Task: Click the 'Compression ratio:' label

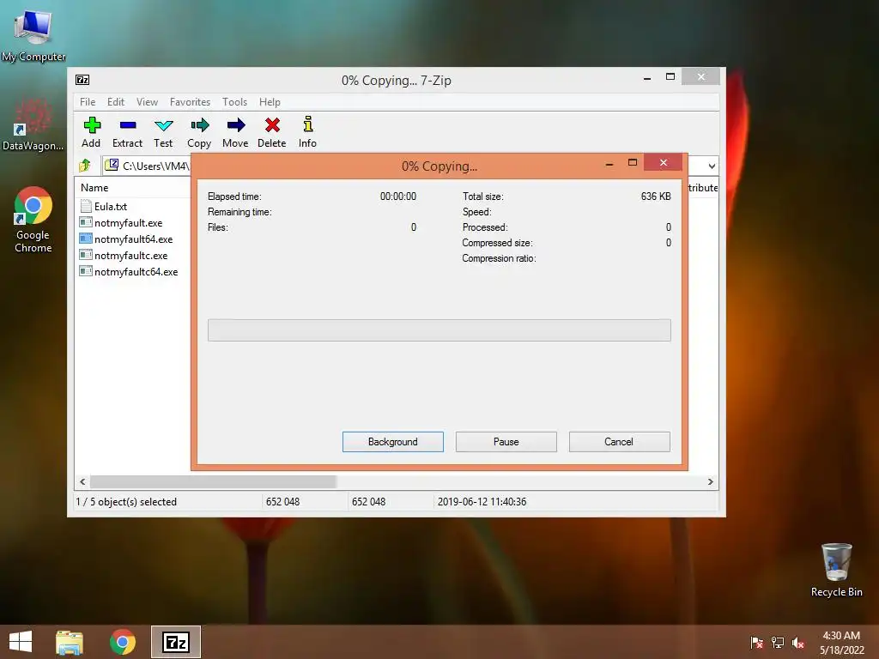Action: (x=499, y=258)
